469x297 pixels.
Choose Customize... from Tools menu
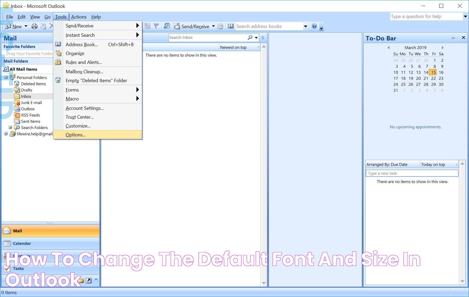pyautogui.click(x=98, y=126)
